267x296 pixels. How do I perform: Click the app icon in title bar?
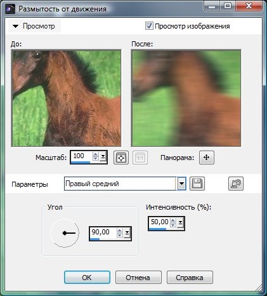click(x=10, y=9)
